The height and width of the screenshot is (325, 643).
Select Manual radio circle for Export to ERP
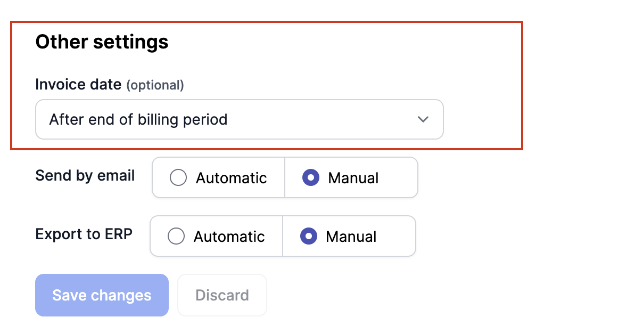pos(309,236)
